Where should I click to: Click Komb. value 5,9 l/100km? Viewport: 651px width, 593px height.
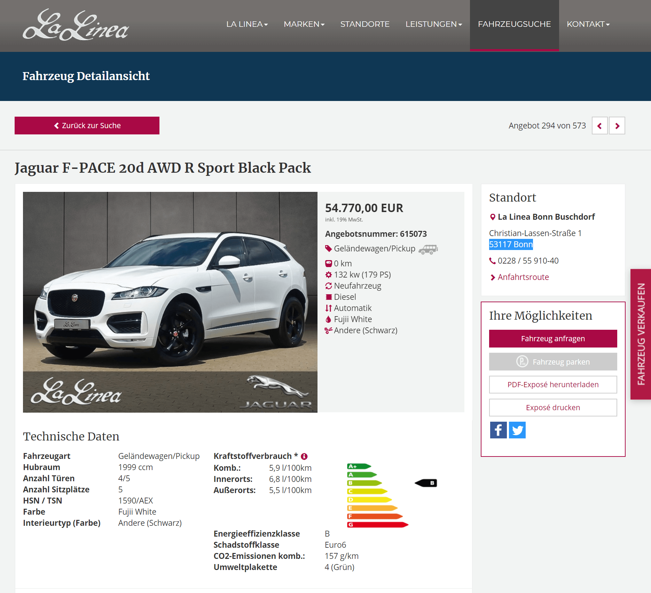point(290,468)
